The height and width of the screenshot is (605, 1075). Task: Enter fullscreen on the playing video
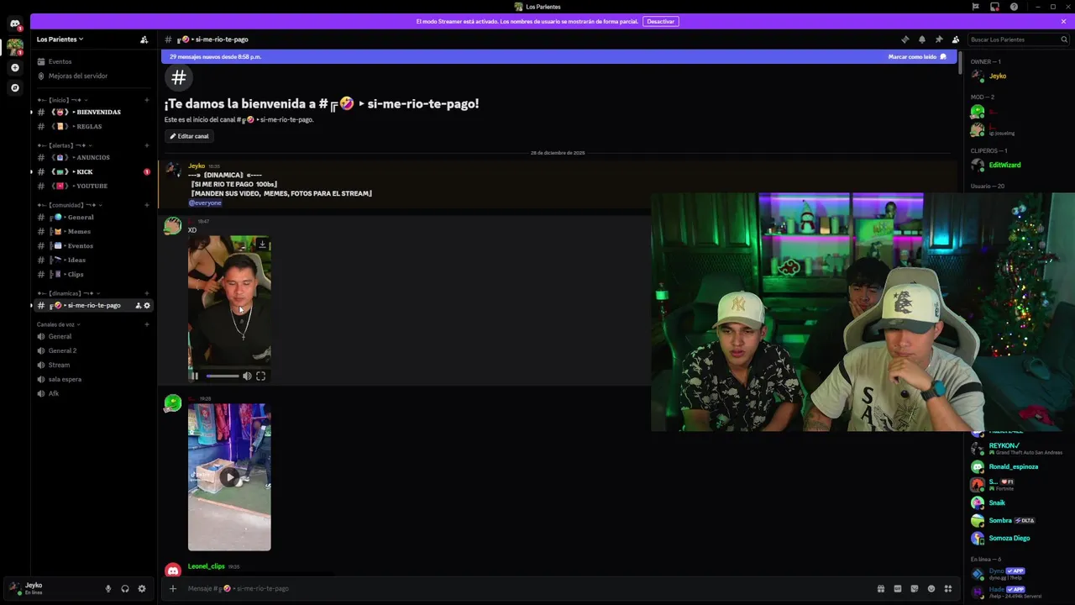coord(260,376)
